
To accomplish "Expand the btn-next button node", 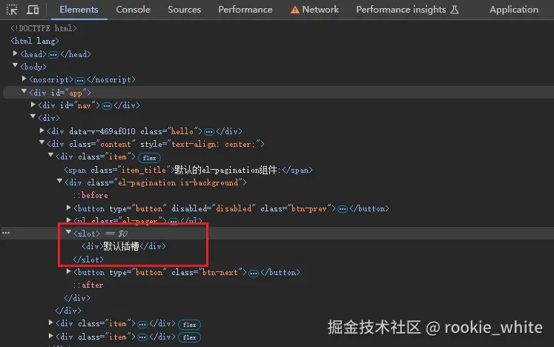I will [x=68, y=271].
